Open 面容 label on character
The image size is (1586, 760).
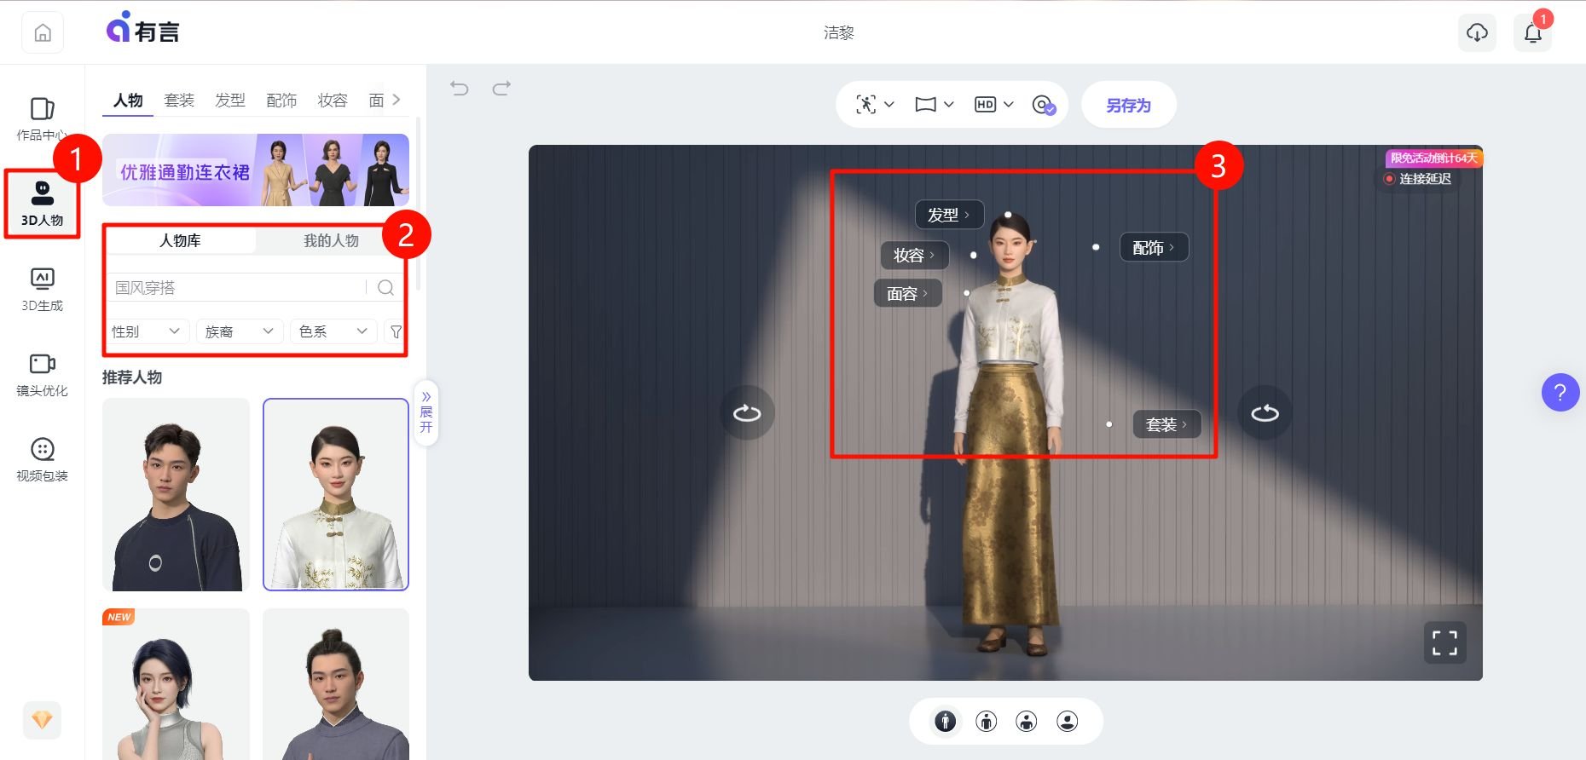908,294
